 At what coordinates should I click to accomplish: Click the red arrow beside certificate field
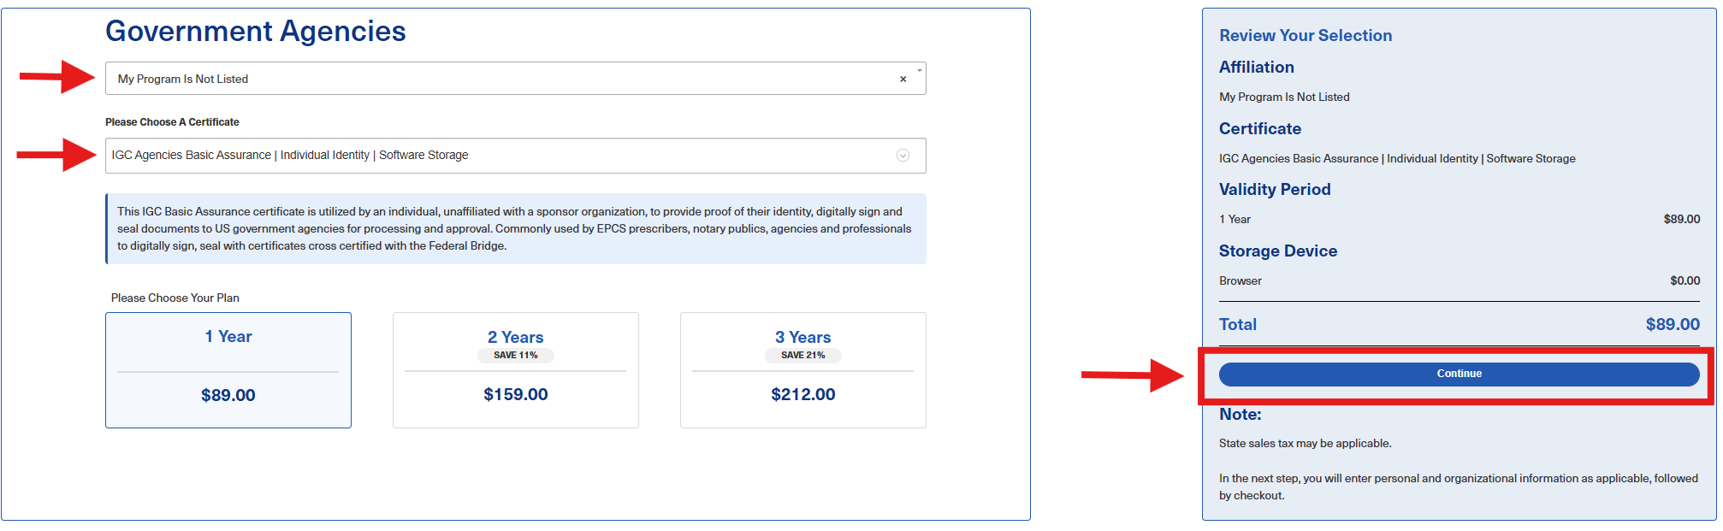coord(56,155)
